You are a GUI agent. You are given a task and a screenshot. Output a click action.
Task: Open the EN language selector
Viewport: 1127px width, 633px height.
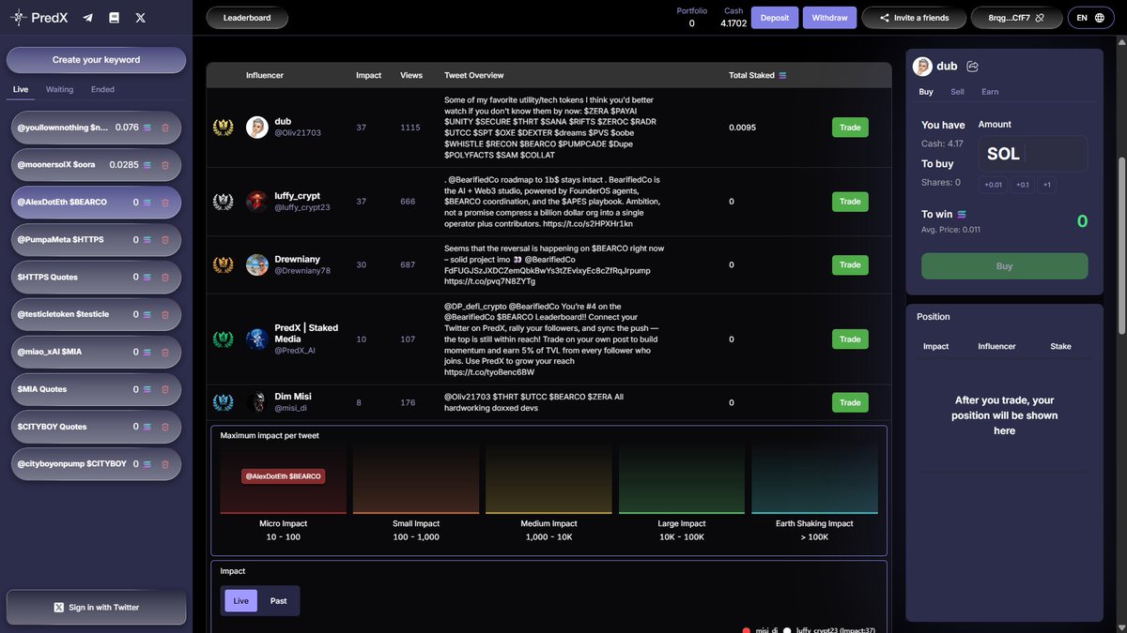pyautogui.click(x=1090, y=18)
